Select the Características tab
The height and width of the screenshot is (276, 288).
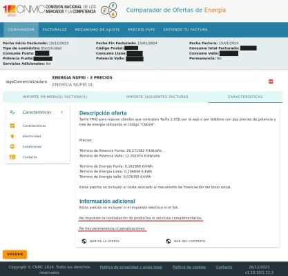pyautogui.click(x=245, y=97)
